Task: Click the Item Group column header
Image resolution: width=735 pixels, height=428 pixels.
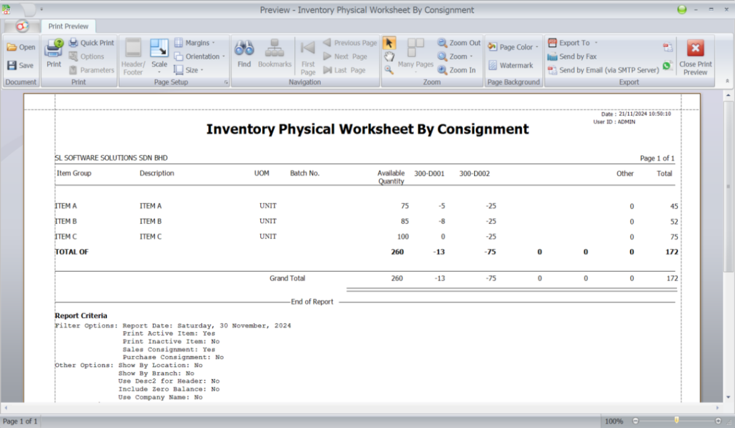Action: pos(74,173)
